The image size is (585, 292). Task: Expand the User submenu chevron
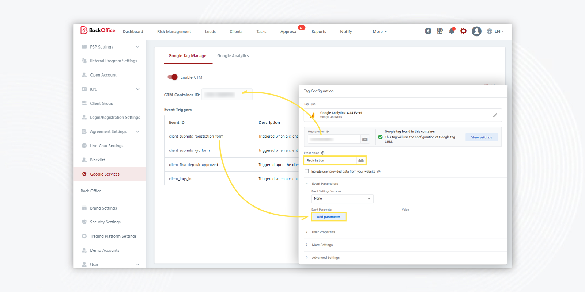point(138,265)
